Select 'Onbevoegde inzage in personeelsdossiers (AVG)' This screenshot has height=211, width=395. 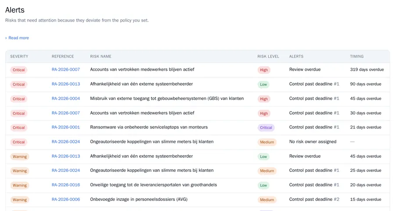[139, 200]
